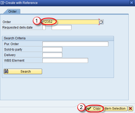Click the numbered step 1 marker
Viewport: 135px width, 113px height.
pyautogui.click(x=37, y=21)
